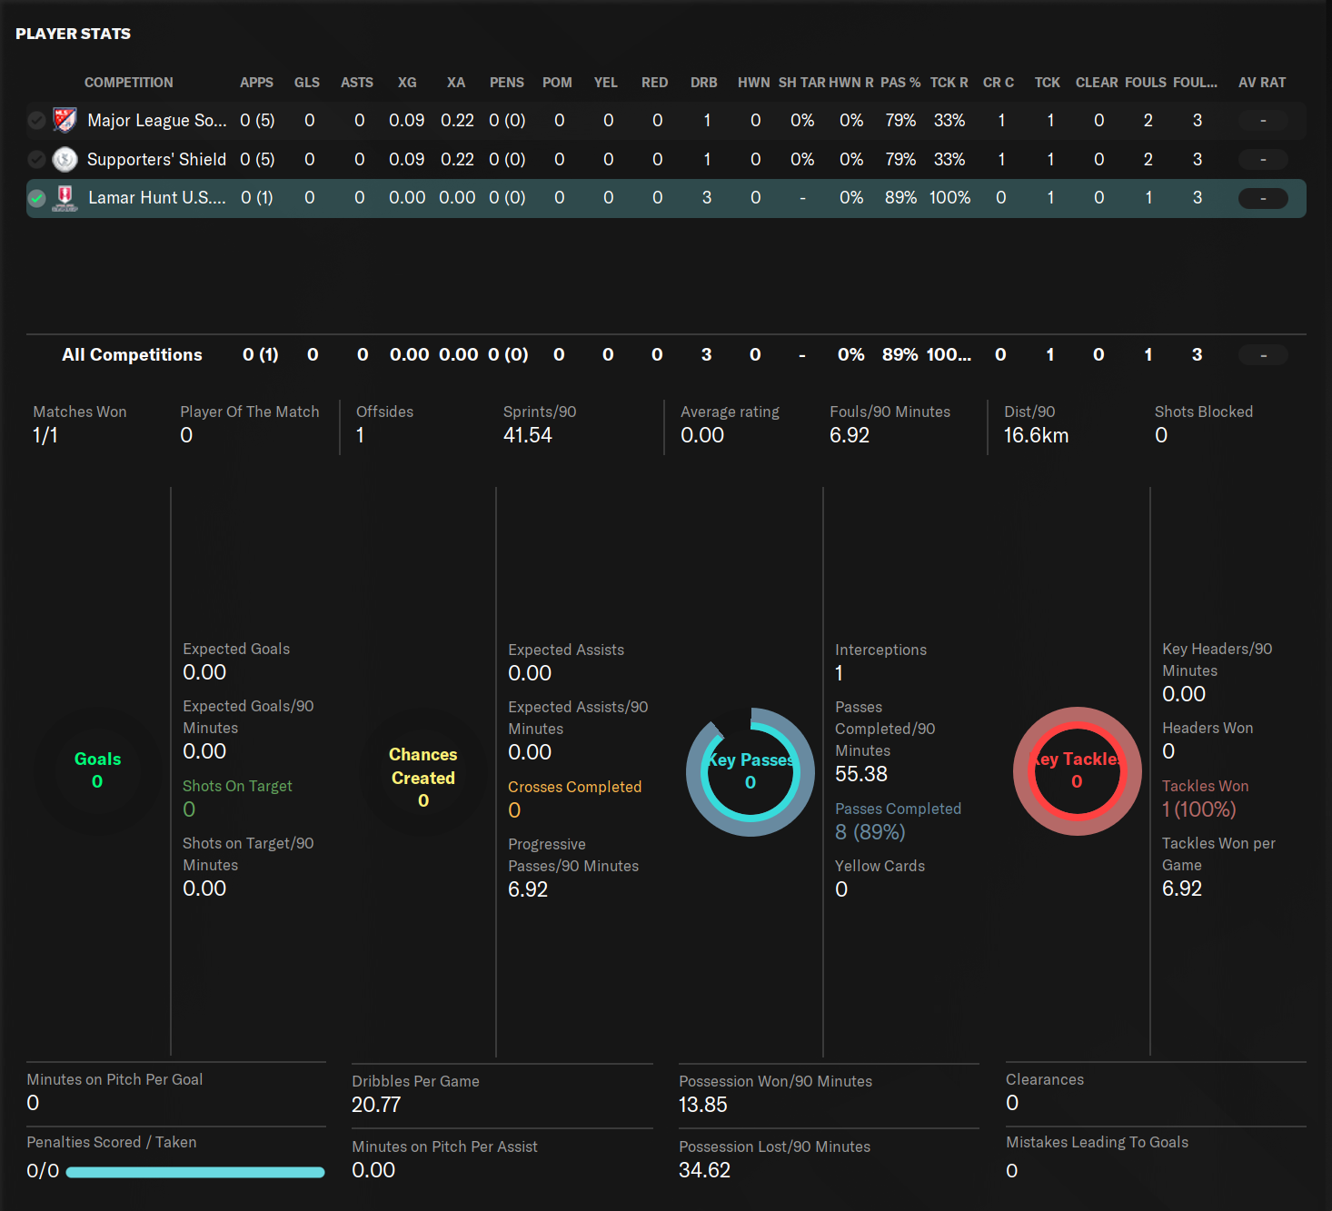Click the Possession Lost/90 Minutes value 34.62

(704, 1170)
